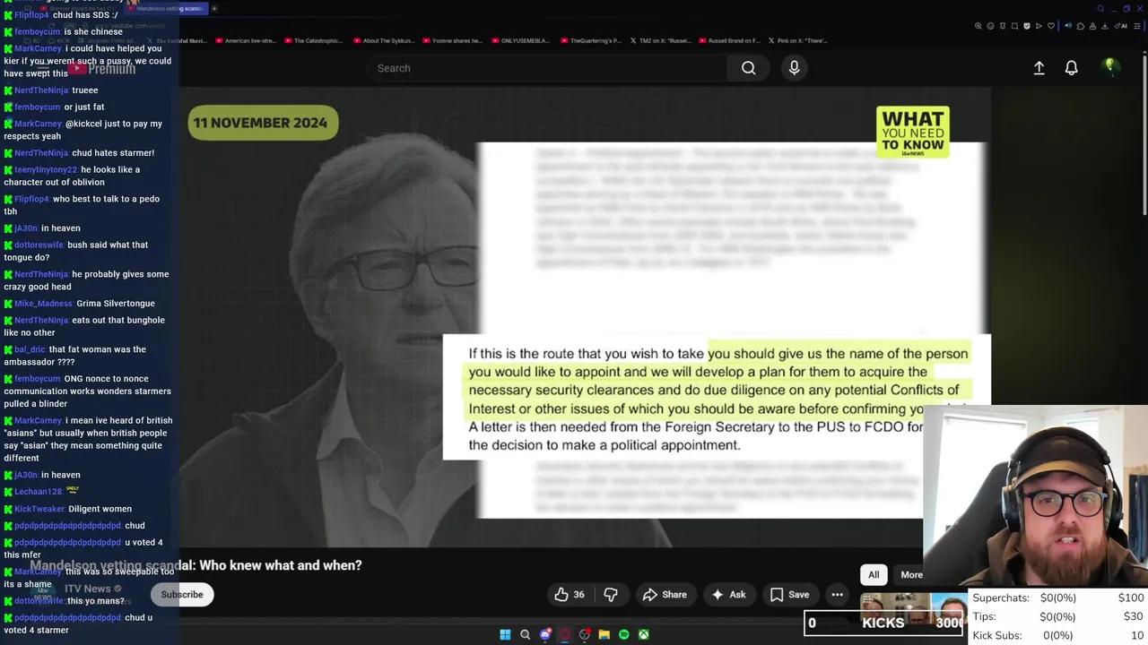Open the Windows Start menu
This screenshot has width=1148, height=645.
(505, 634)
